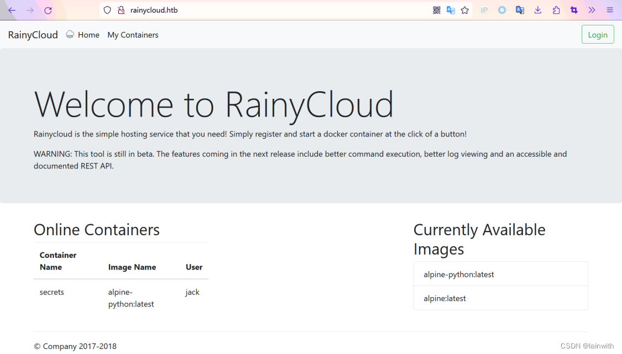Image resolution: width=622 pixels, height=354 pixels.
Task: Select the alpine-python:latest image list item
Action: 500,274
